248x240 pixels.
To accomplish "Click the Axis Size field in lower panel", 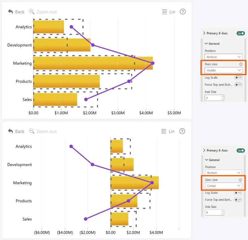I will pos(215,212).
